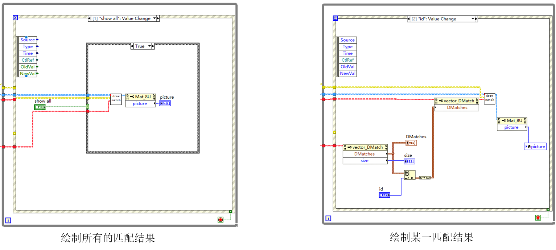The height and width of the screenshot is (250, 556).
Task: Click the DMatches array indicator icon
Action: (x=412, y=142)
